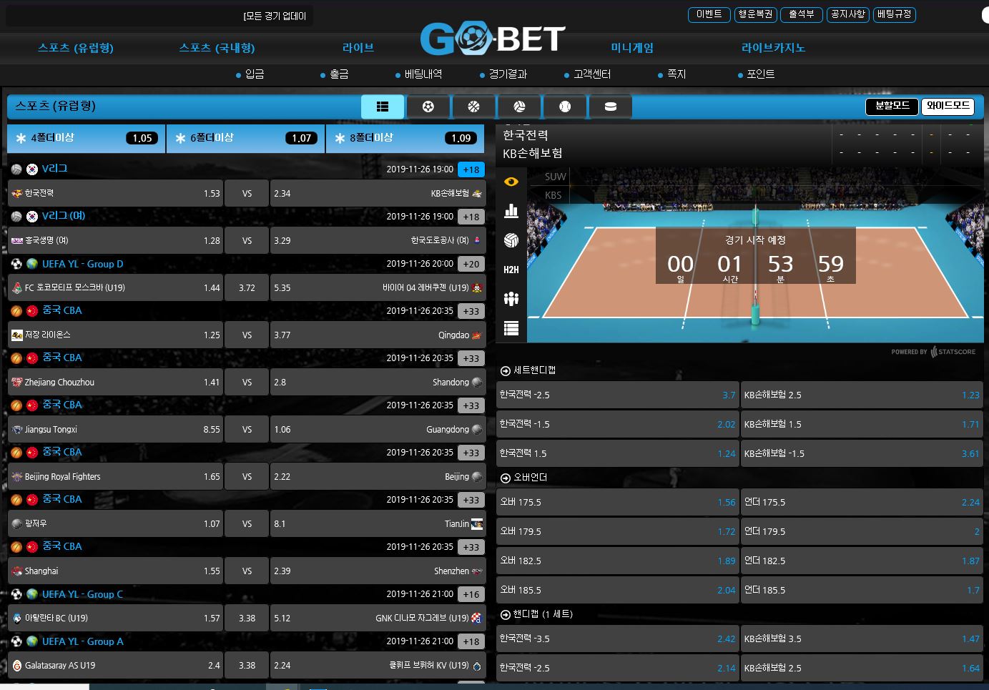Pick draw 3.72 for FC 로코모티프 모스크바
Image resolution: width=989 pixels, height=690 pixels.
coord(247,287)
